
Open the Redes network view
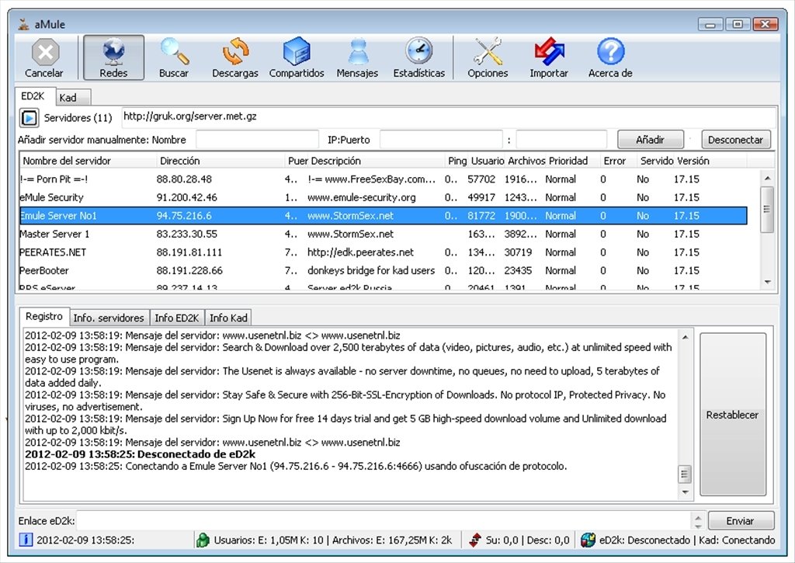(x=113, y=57)
